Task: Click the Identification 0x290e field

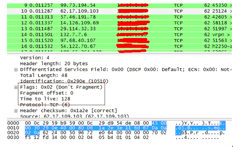Action: pos(64,81)
